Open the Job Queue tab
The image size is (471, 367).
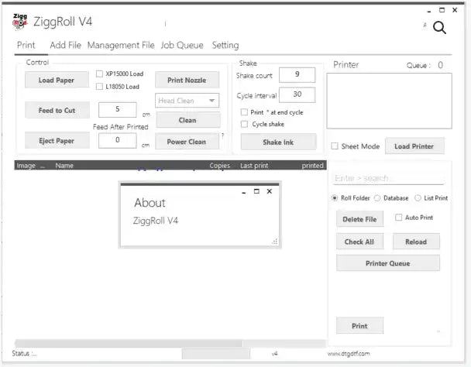[182, 46]
